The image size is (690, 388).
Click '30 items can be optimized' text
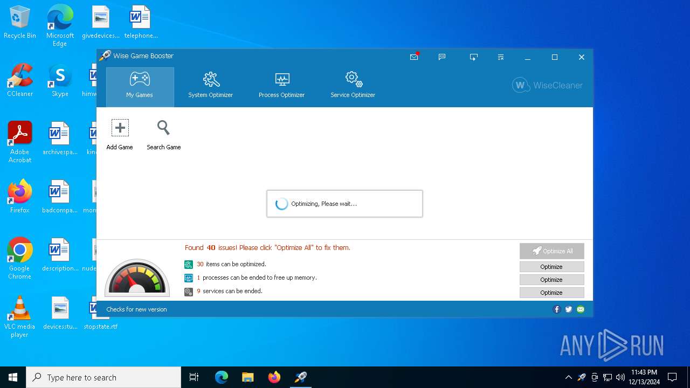click(x=231, y=264)
